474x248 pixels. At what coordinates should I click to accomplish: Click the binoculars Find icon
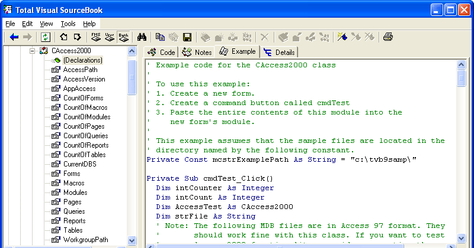click(x=142, y=37)
